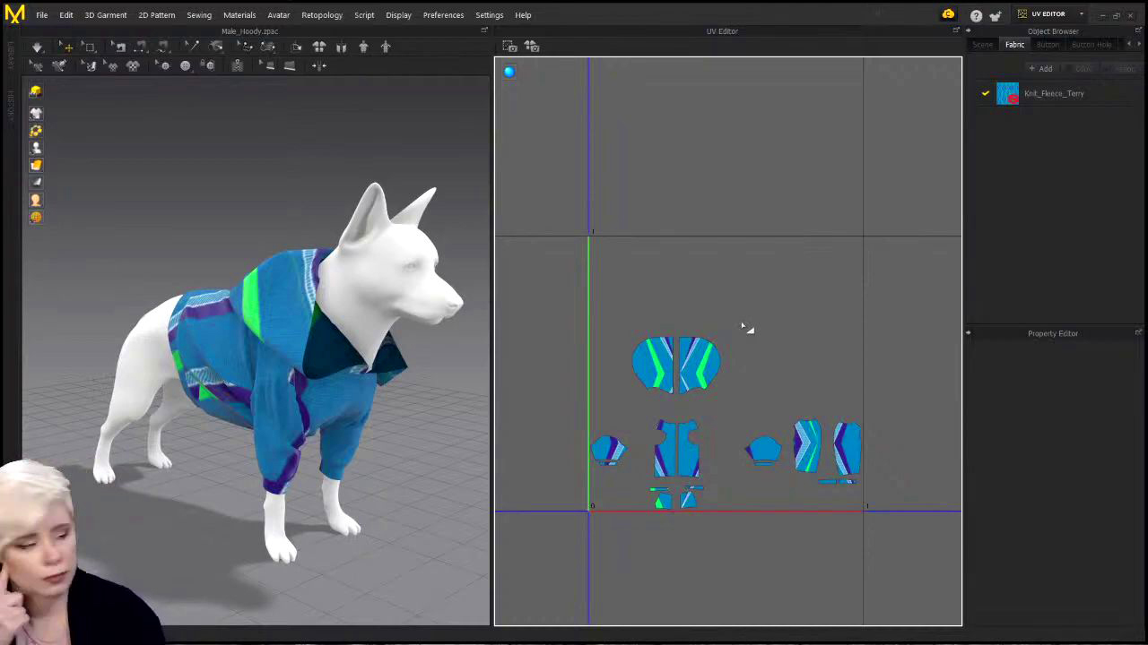The height and width of the screenshot is (645, 1148).
Task: Click the Add fabric button
Action: coord(1040,69)
